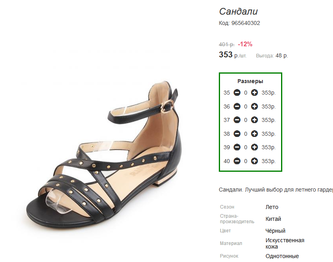333x262 pixels.
Task: Click plus icon for size 37
Action: (254, 120)
